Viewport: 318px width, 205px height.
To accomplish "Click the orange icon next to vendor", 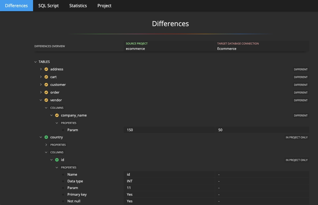I will [46, 100].
